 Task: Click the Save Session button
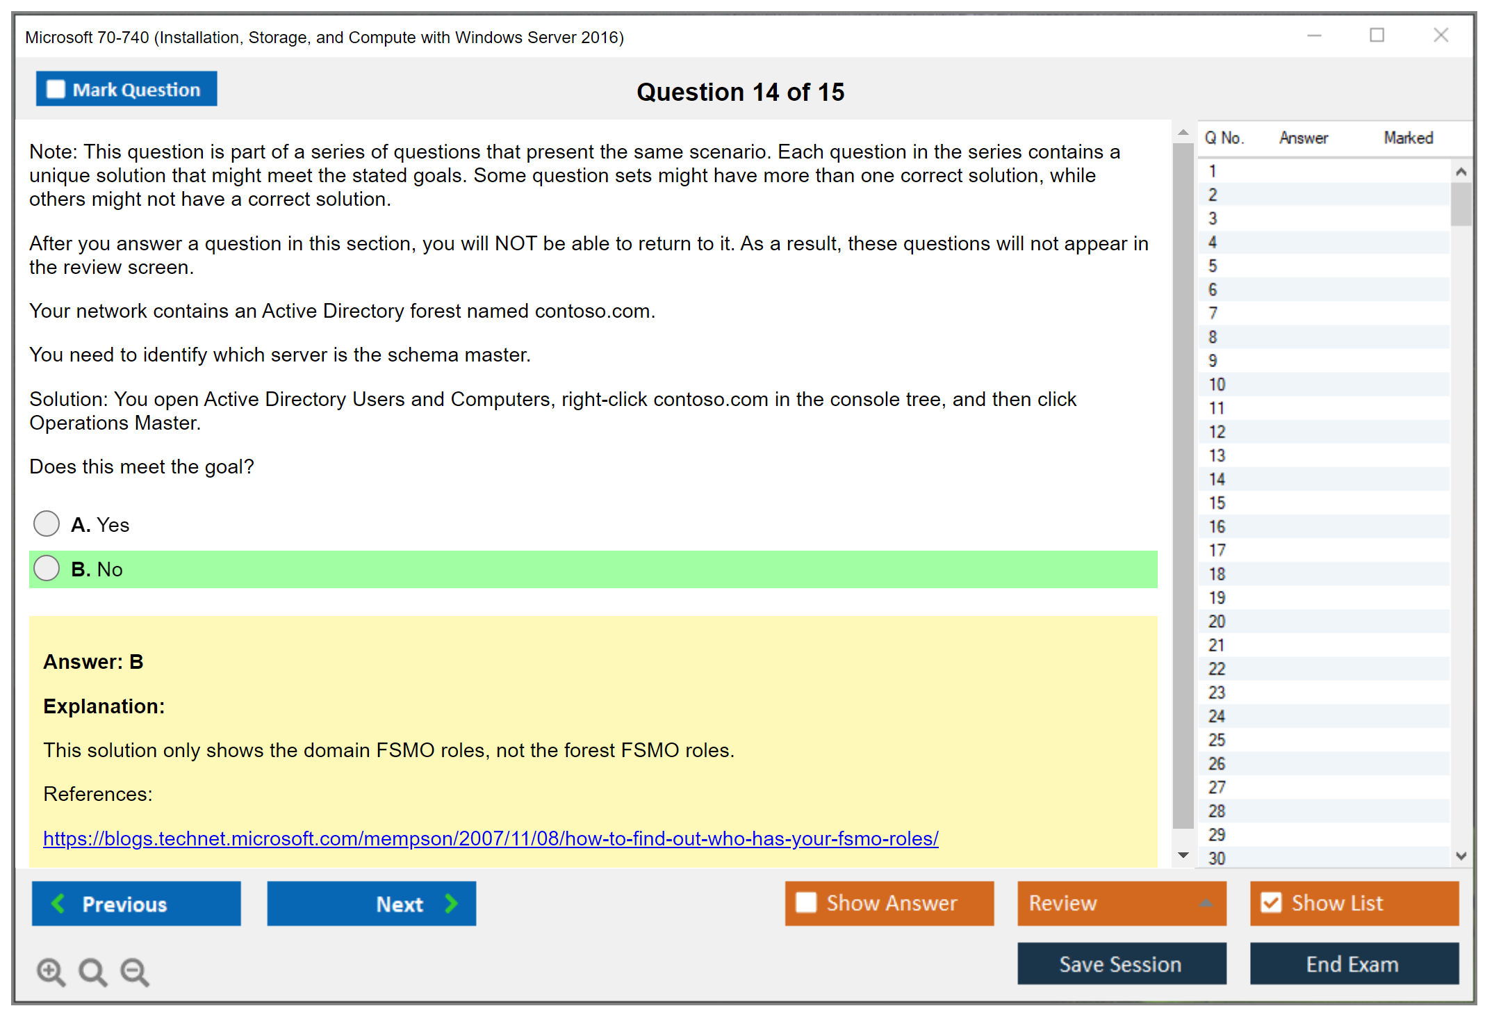[x=1121, y=964]
